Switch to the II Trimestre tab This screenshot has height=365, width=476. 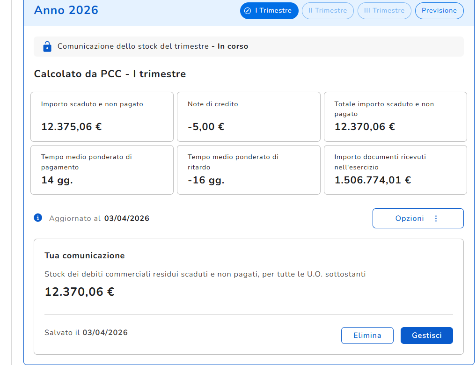(328, 11)
